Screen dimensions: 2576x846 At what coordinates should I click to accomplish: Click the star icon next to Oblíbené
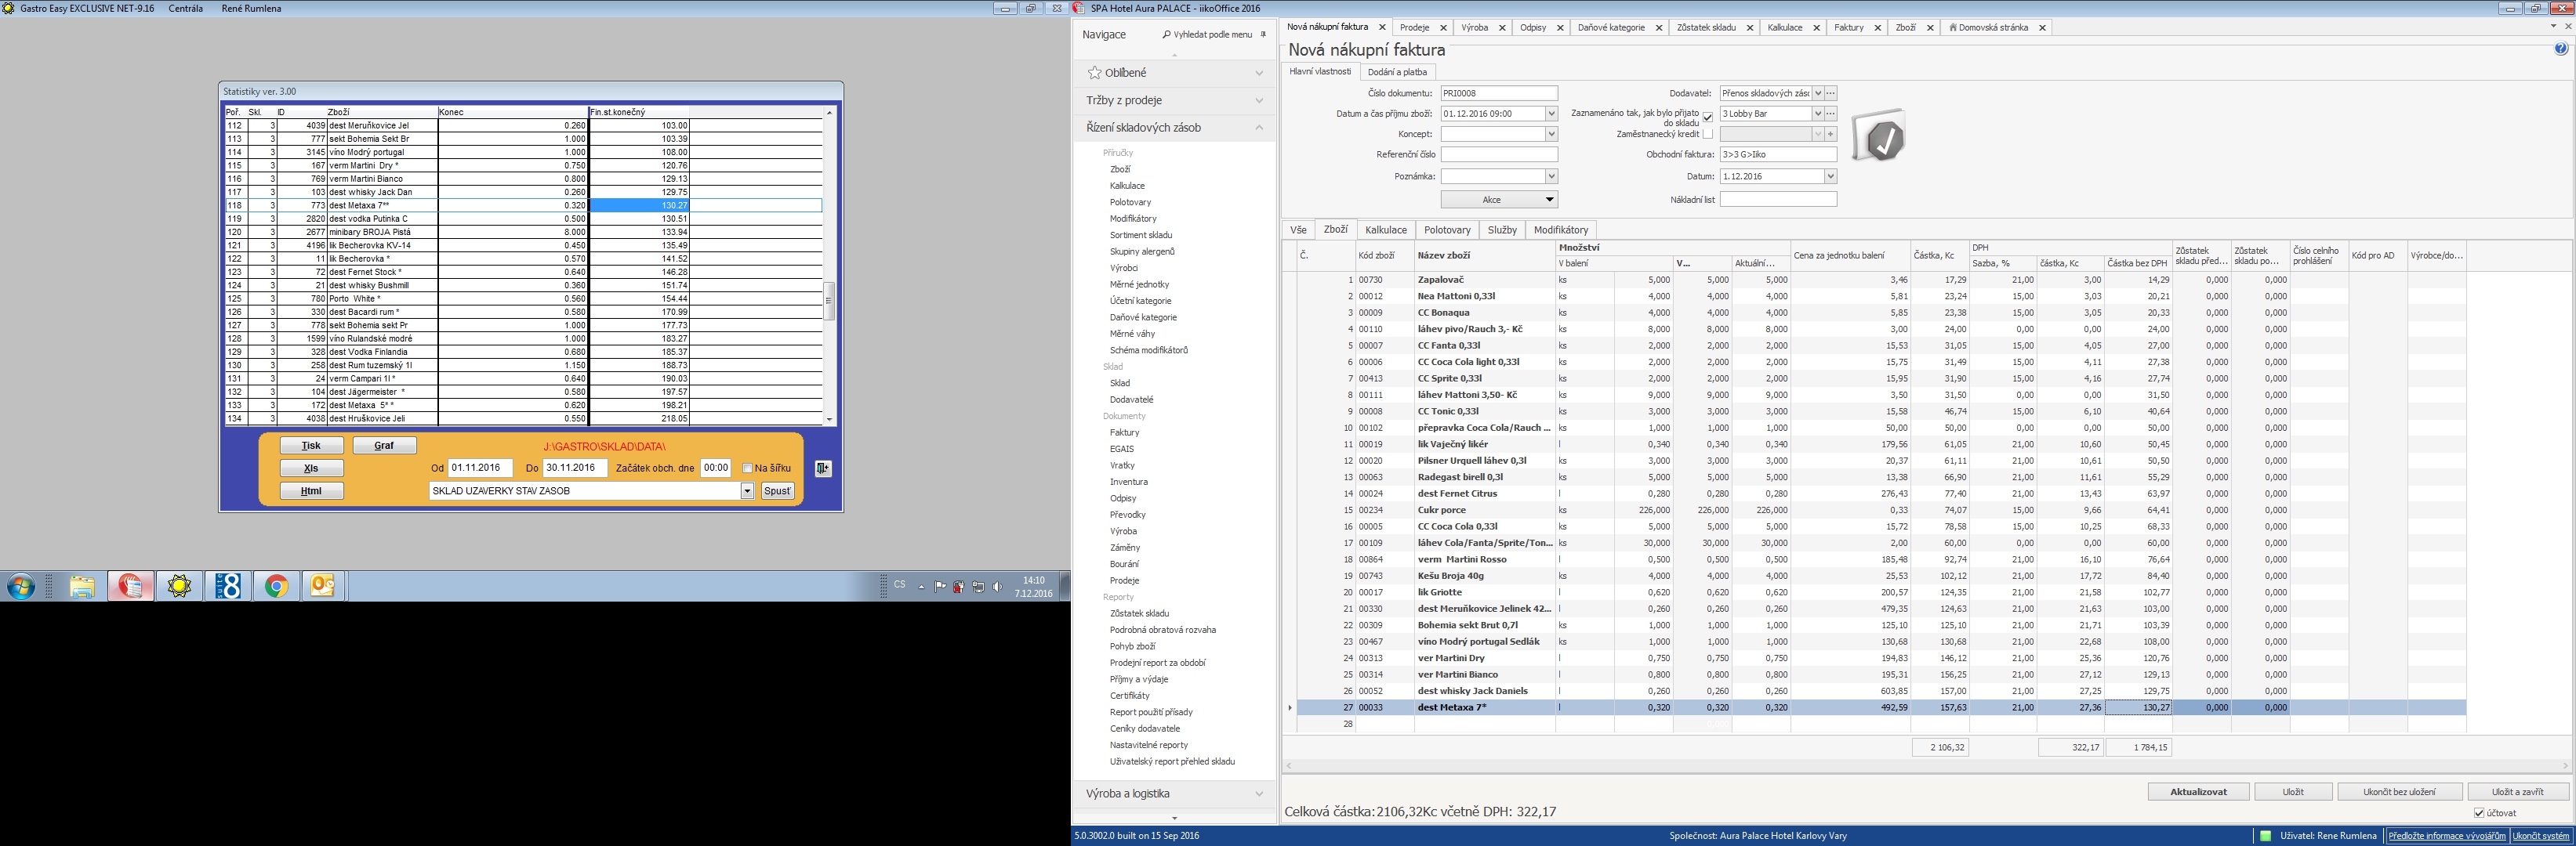pos(1094,73)
